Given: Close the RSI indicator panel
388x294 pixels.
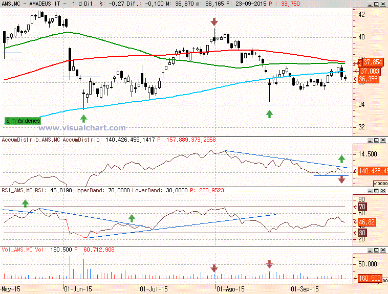Looking at the screenshot, I should point(383,191).
